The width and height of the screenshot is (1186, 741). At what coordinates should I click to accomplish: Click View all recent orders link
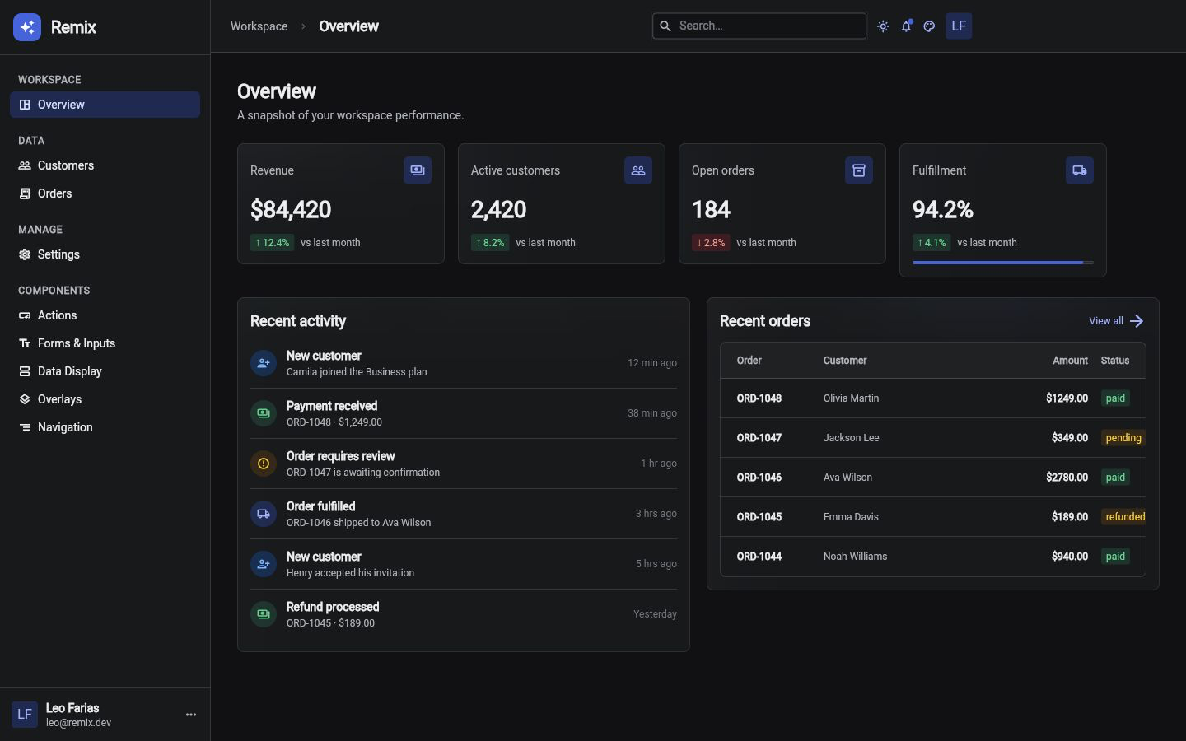click(1116, 321)
